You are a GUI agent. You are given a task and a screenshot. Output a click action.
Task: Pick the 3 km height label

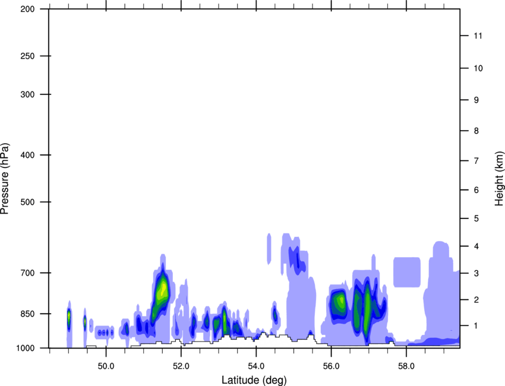pyautogui.click(x=476, y=273)
